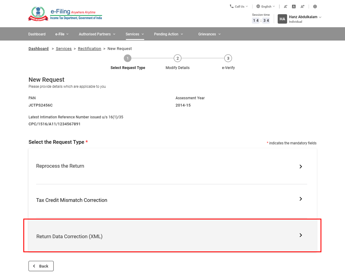The image size is (345, 275).
Task: Follow the Services breadcrumb link
Action: pyautogui.click(x=64, y=49)
